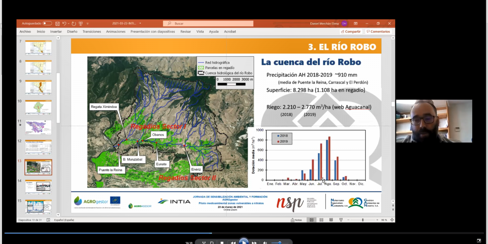The height and width of the screenshot is (244, 488).
Task: Open Ribbon display options icon
Action: click(355, 24)
